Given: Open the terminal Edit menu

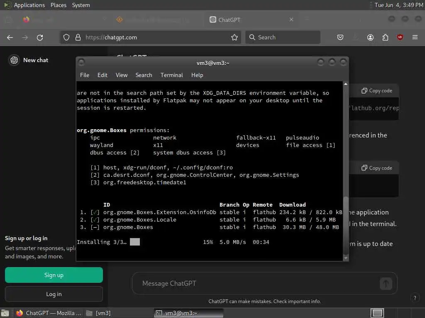Looking at the screenshot, I should coord(103,75).
